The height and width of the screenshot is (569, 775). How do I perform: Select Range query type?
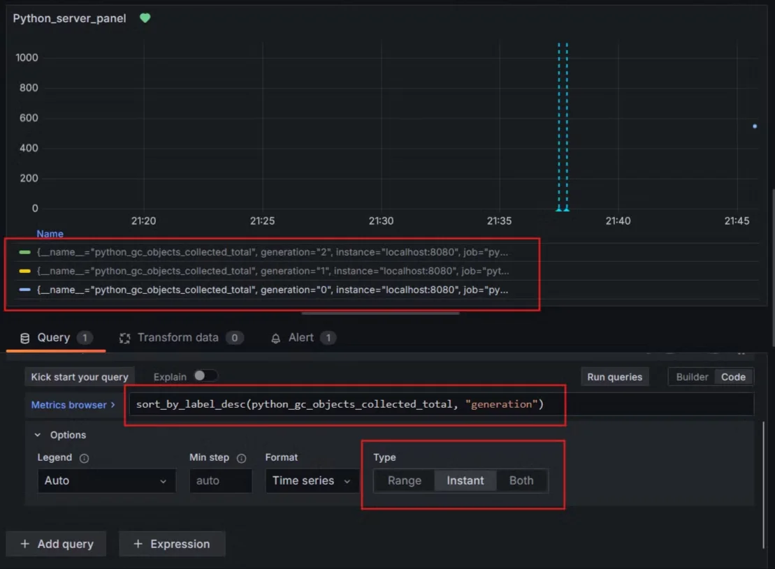(405, 480)
